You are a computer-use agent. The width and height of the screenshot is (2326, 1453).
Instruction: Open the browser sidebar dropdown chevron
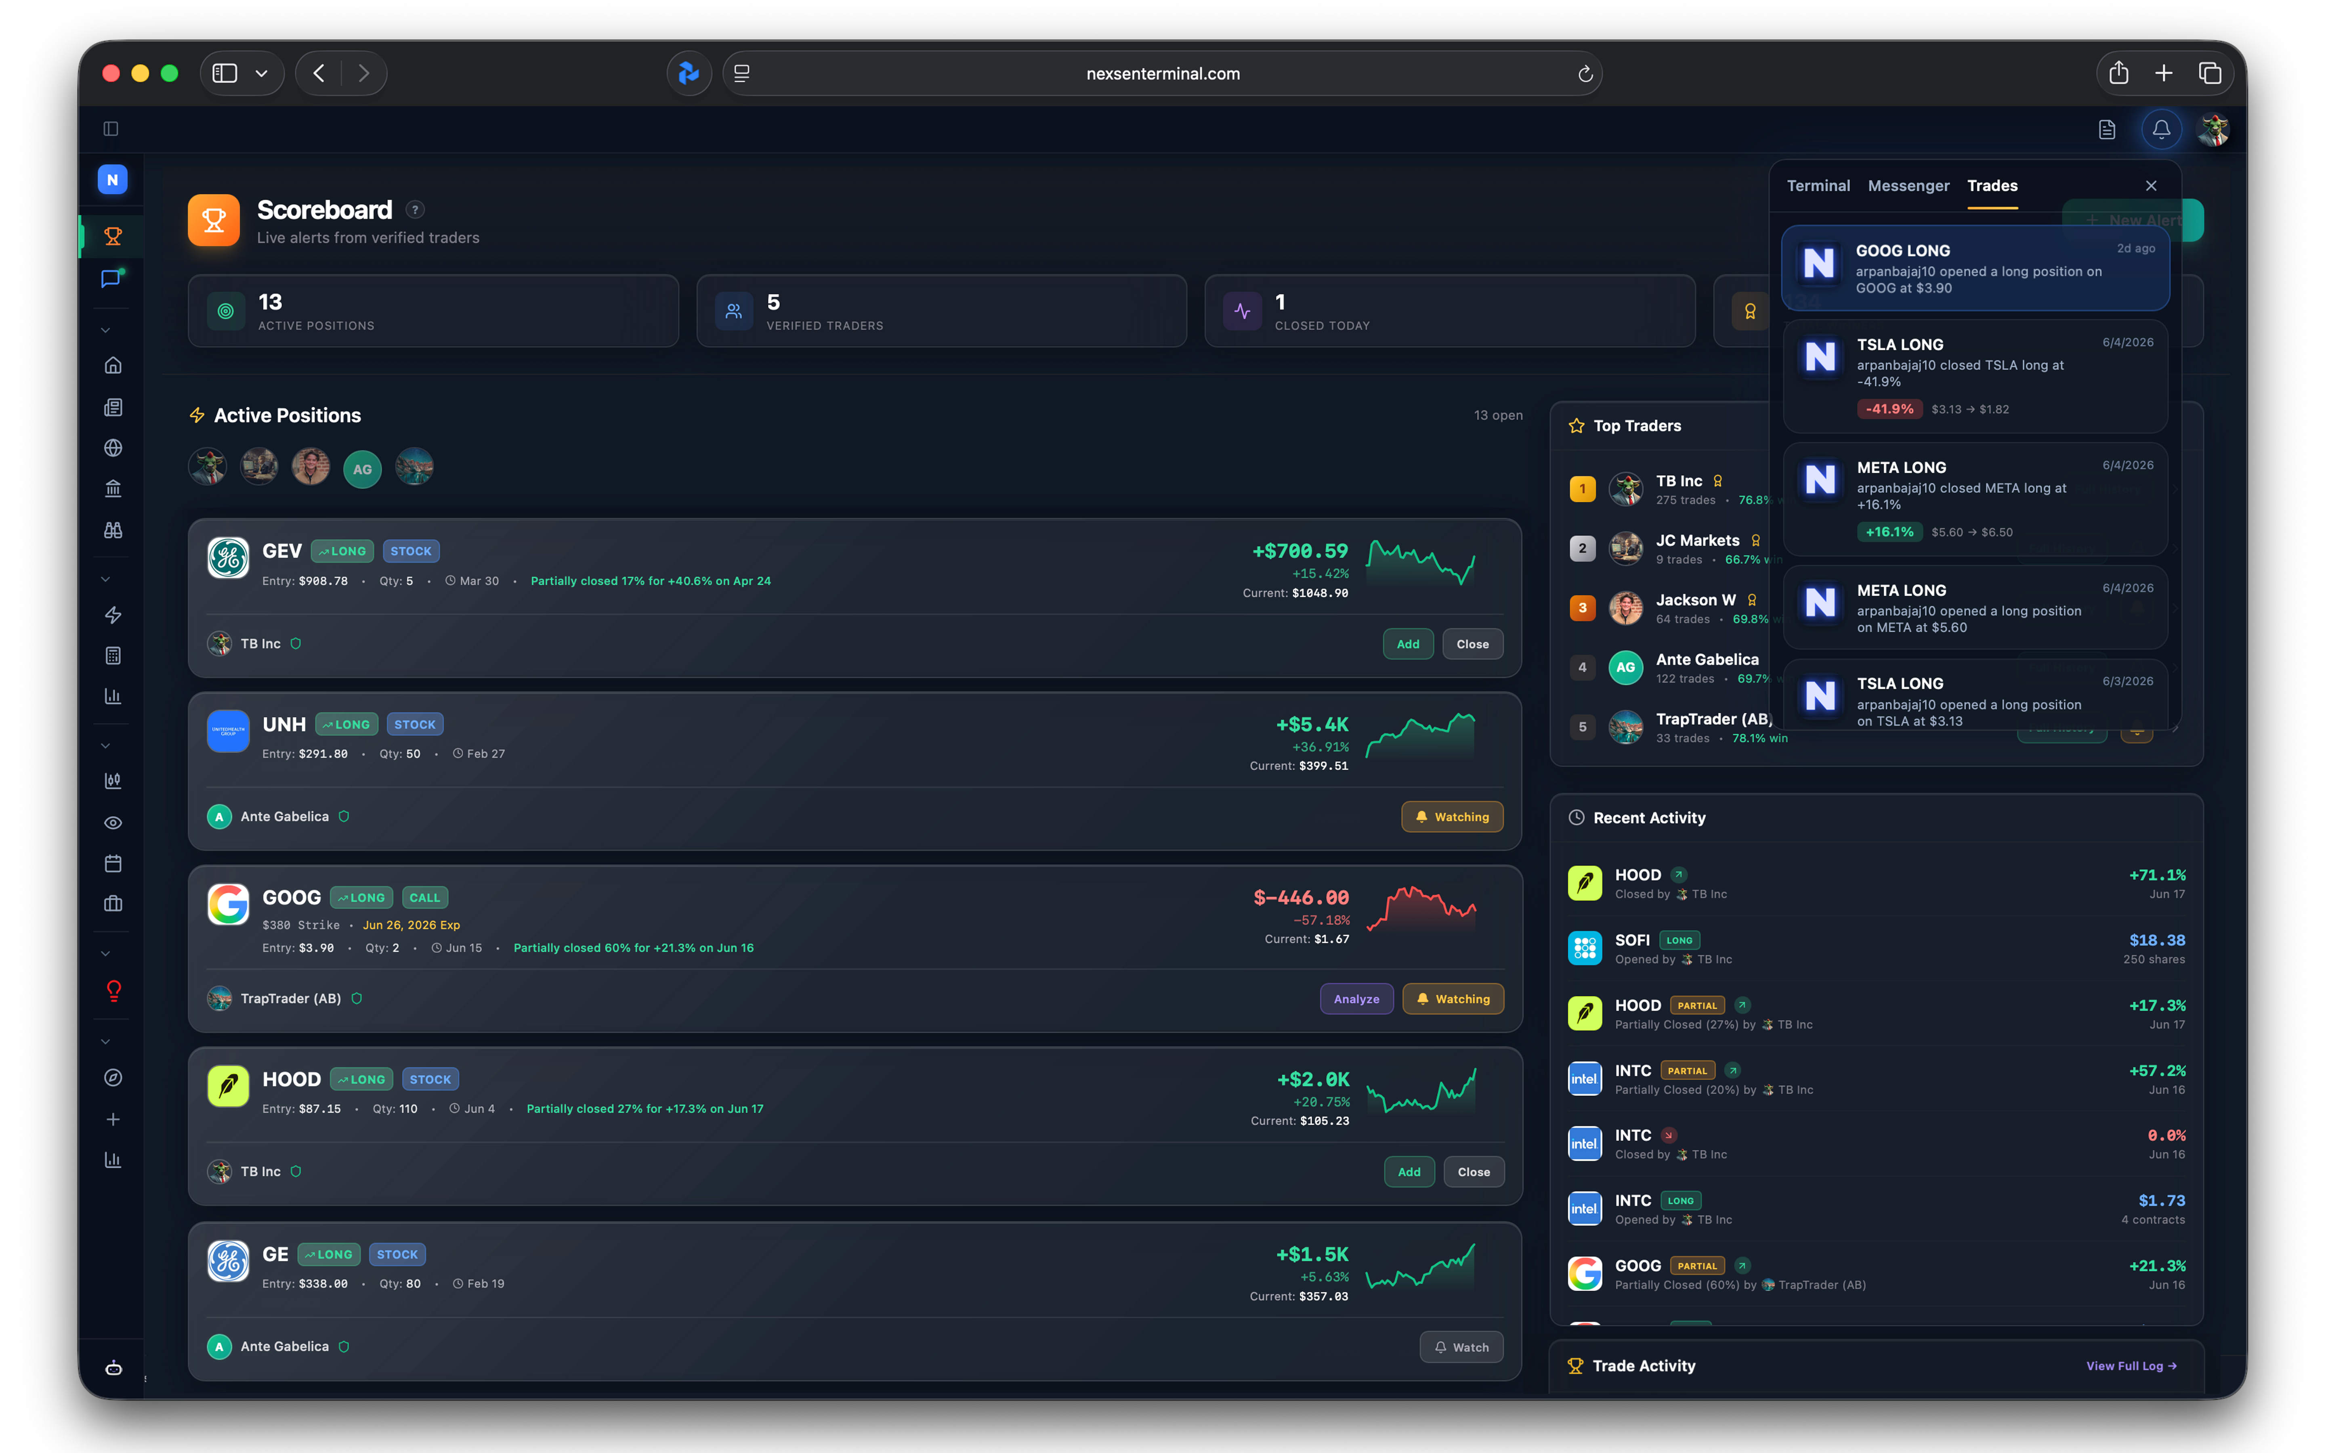pyautogui.click(x=261, y=73)
